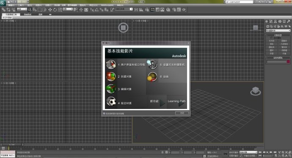
Task: Collapse the Object Type rollout
Action: tap(278, 35)
